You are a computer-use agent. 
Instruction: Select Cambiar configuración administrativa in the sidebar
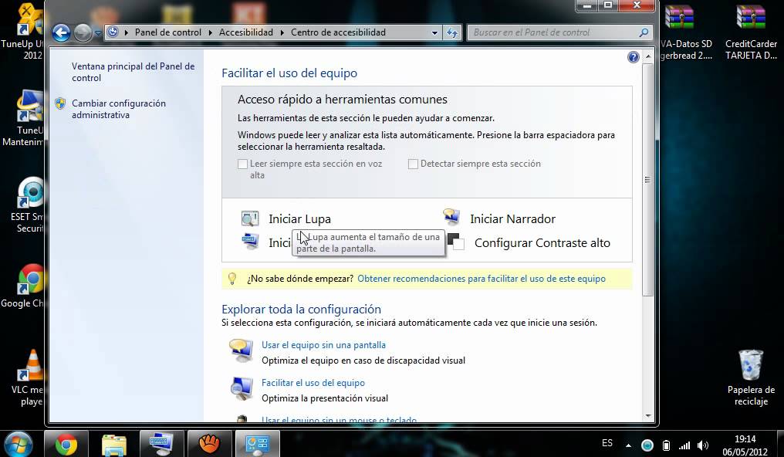119,103
